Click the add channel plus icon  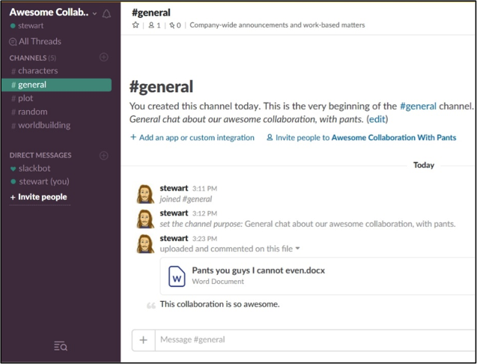(104, 58)
